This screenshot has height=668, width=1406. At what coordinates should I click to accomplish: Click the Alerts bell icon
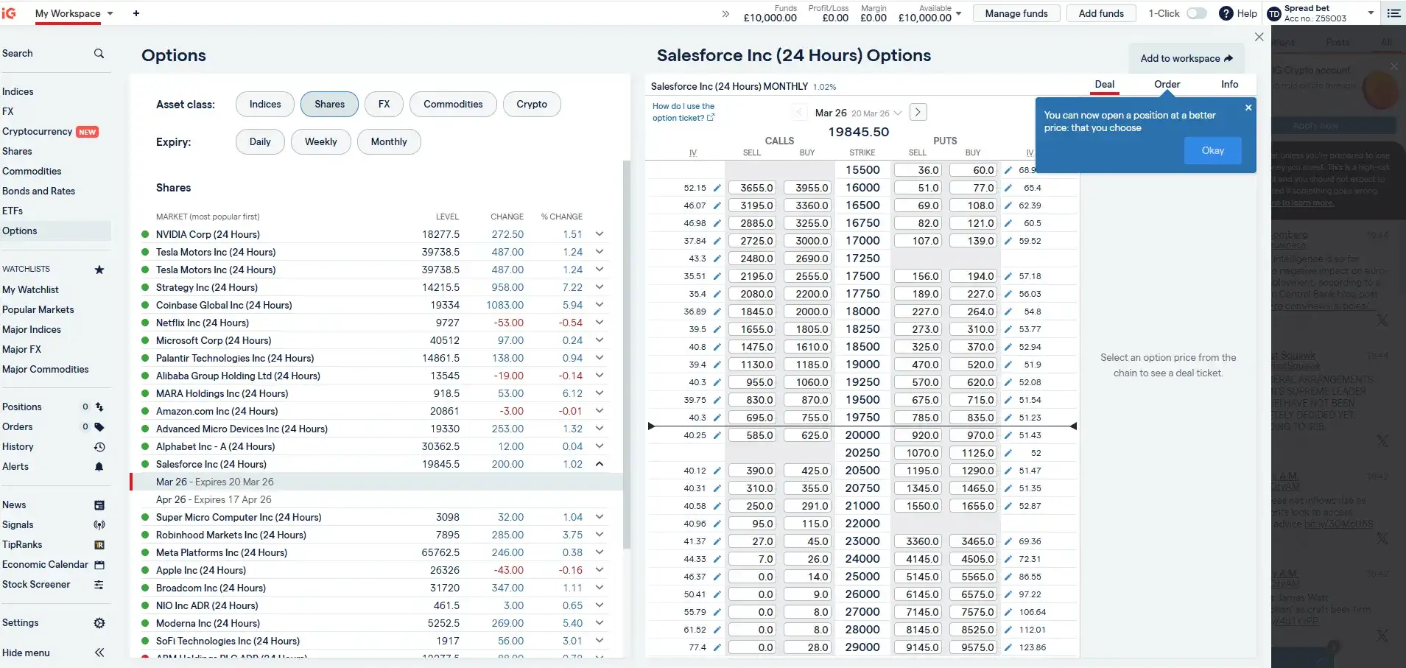[x=99, y=467]
